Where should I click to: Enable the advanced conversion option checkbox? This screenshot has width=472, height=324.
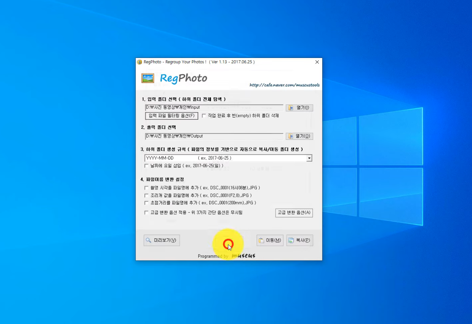pos(146,213)
